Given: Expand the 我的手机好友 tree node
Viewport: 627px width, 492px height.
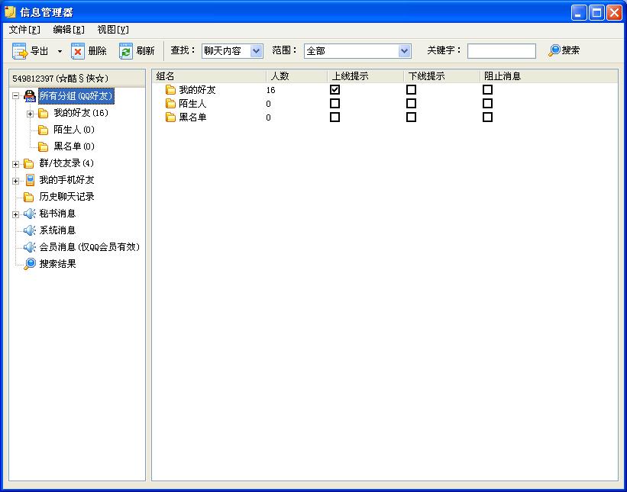Looking at the screenshot, I should (x=15, y=181).
